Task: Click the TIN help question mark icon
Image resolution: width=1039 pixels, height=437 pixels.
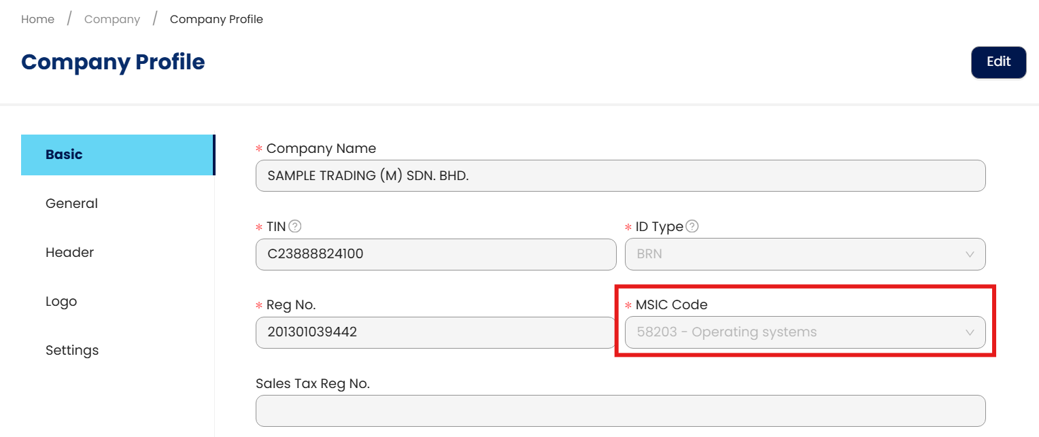Action: (295, 226)
